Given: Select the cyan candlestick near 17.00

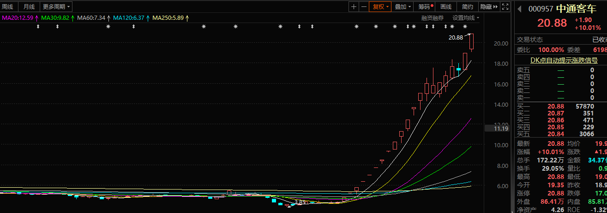Looking at the screenshot, I should tap(458, 69).
